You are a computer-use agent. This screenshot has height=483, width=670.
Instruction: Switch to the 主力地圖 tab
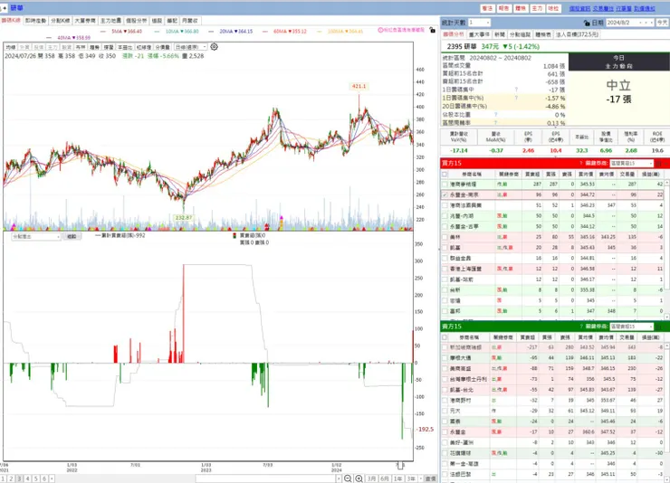tap(110, 21)
